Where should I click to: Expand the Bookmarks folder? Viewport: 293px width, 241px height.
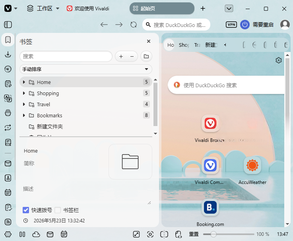pos(24,115)
